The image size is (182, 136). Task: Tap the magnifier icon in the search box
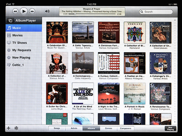click(142, 12)
